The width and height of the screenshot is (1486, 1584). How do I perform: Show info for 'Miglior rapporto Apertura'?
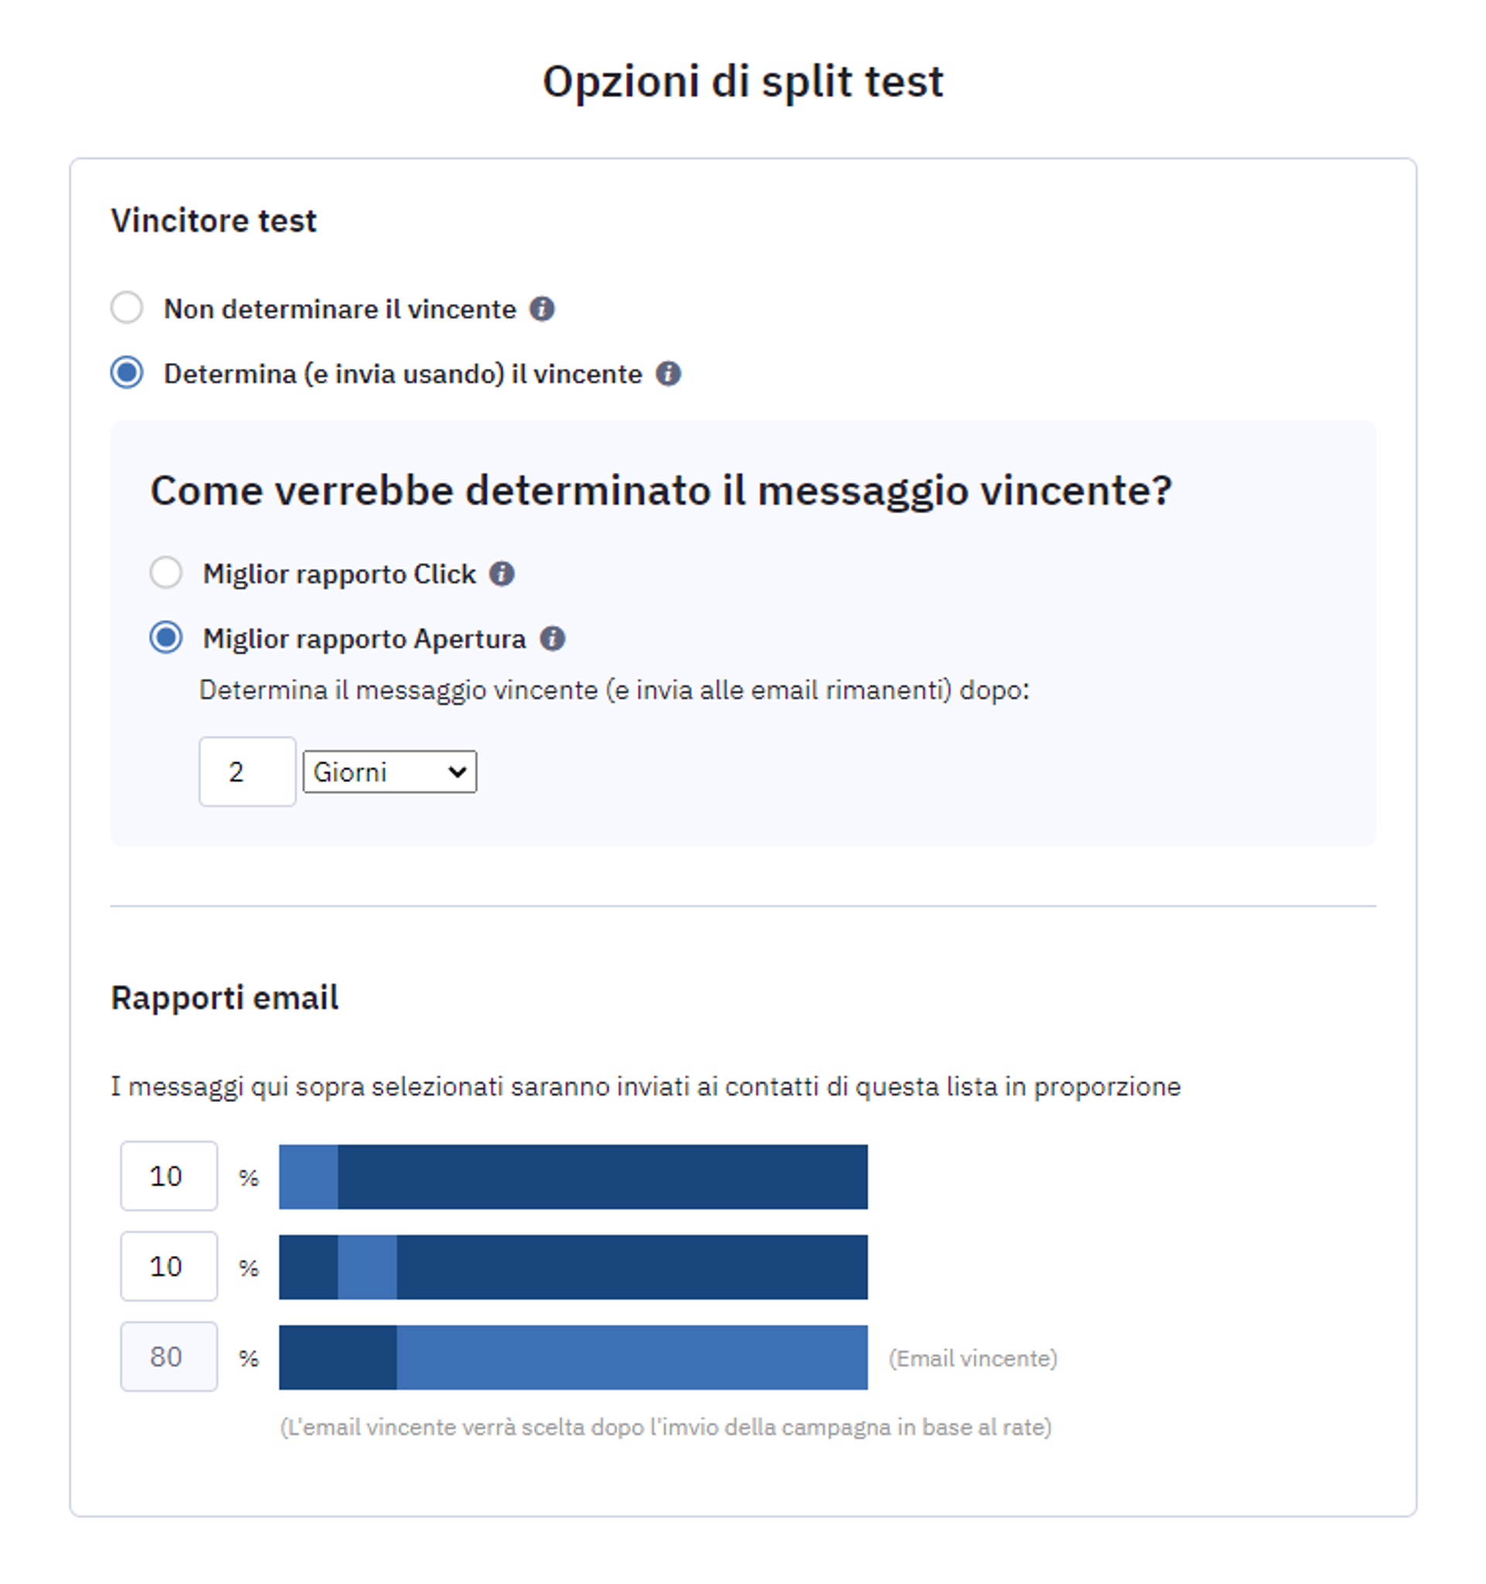[552, 638]
